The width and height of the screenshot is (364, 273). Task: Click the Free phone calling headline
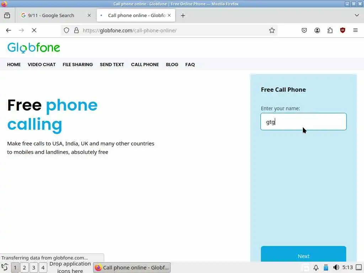[53, 116]
